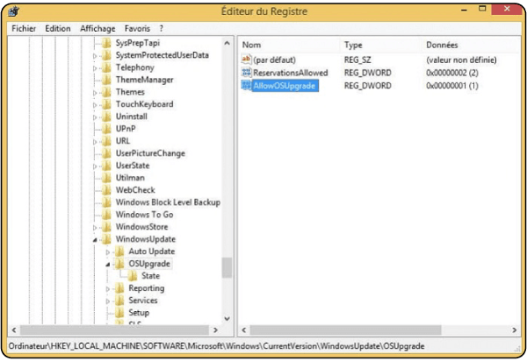The height and width of the screenshot is (361, 527).
Task: Click the tree pane scroll left arrow
Action: [x=14, y=330]
